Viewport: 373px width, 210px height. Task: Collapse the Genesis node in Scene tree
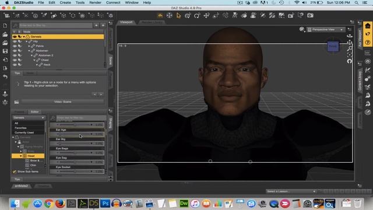coord(24,37)
